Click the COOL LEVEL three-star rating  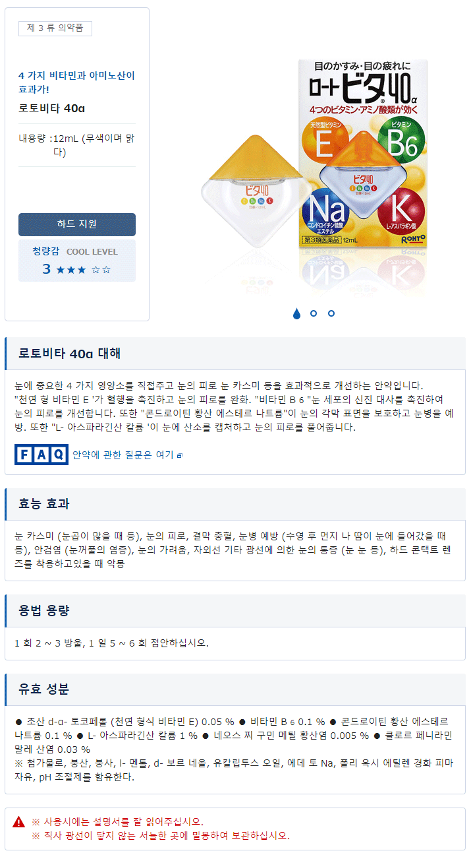tap(77, 269)
